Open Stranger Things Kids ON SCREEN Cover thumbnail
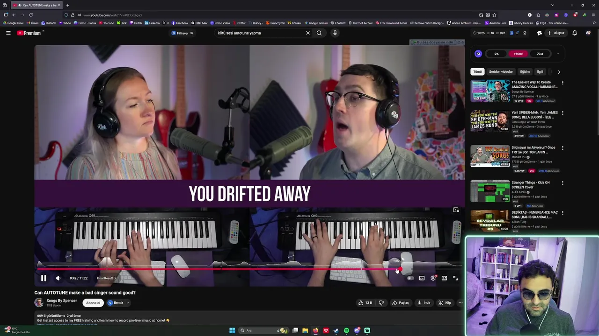The height and width of the screenshot is (336, 599). pos(490,191)
